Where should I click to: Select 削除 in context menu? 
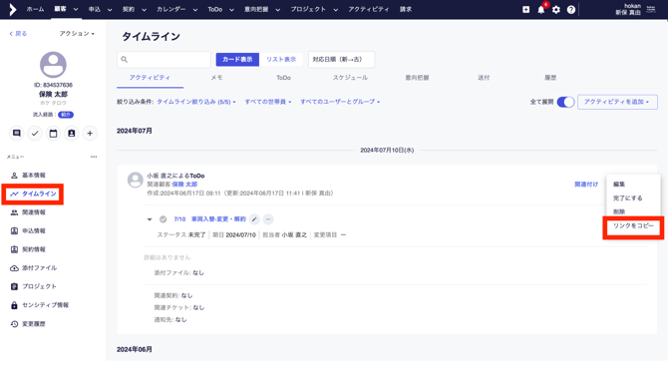tap(619, 211)
